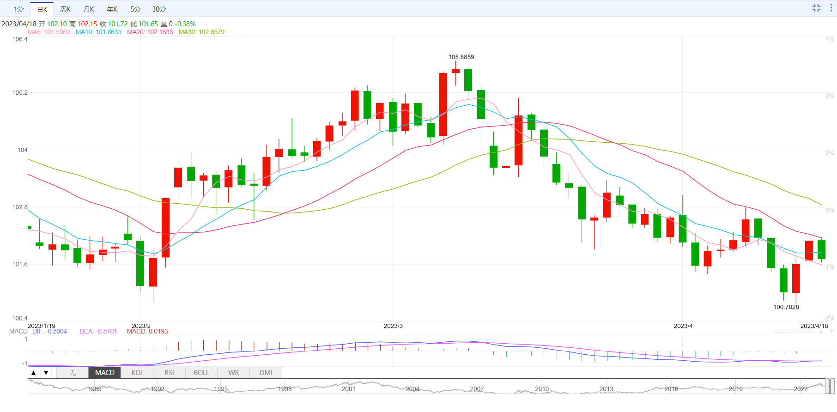Viewport: 837px width, 412px height.
Task: Click the black up arrow beside indicator tabs
Action: pos(33,373)
